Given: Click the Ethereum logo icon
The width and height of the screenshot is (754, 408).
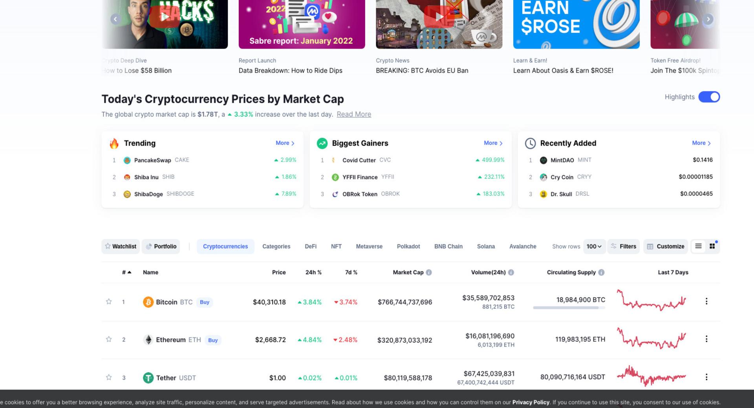Looking at the screenshot, I should click(148, 340).
